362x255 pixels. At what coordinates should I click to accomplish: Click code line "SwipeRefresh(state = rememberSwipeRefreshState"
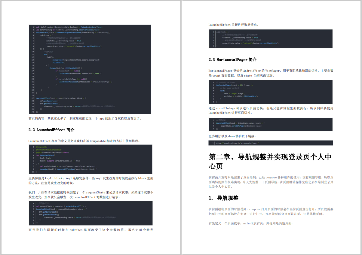[73, 32]
